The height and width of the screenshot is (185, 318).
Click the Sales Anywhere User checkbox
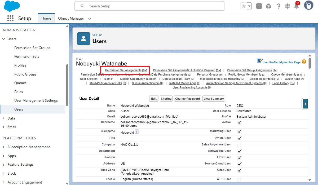(239, 145)
